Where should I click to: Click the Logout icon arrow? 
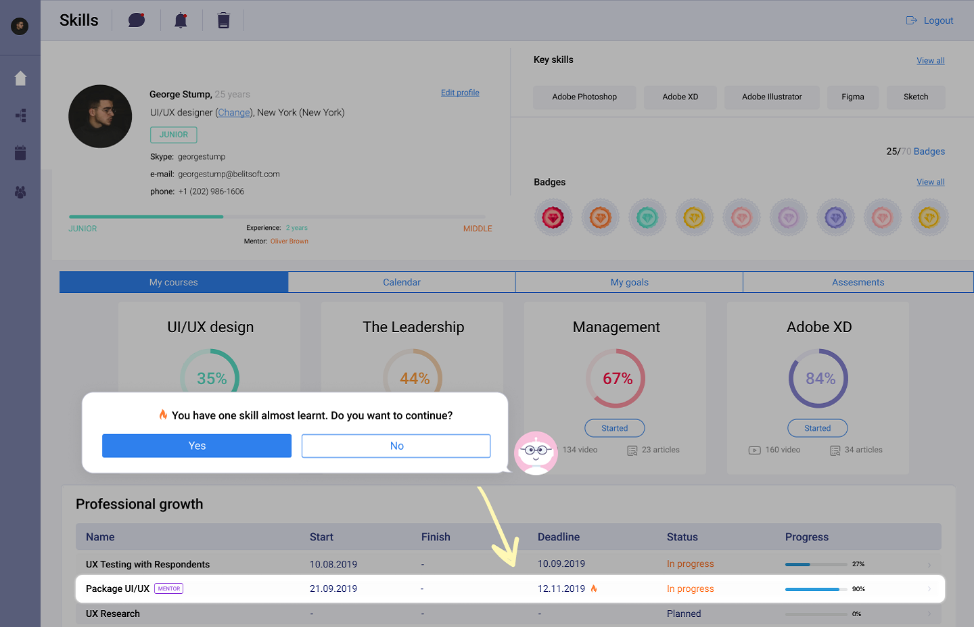(x=911, y=20)
